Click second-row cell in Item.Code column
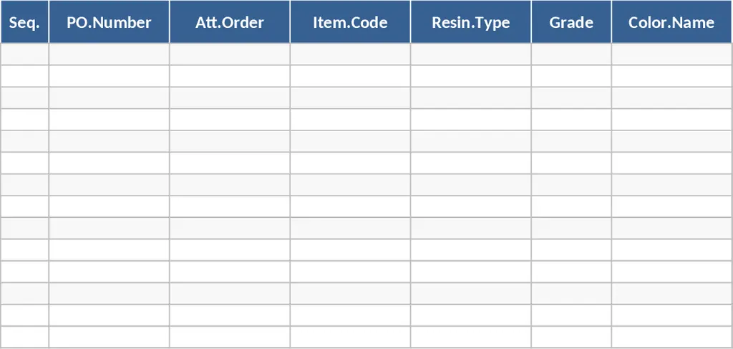 tap(350, 76)
